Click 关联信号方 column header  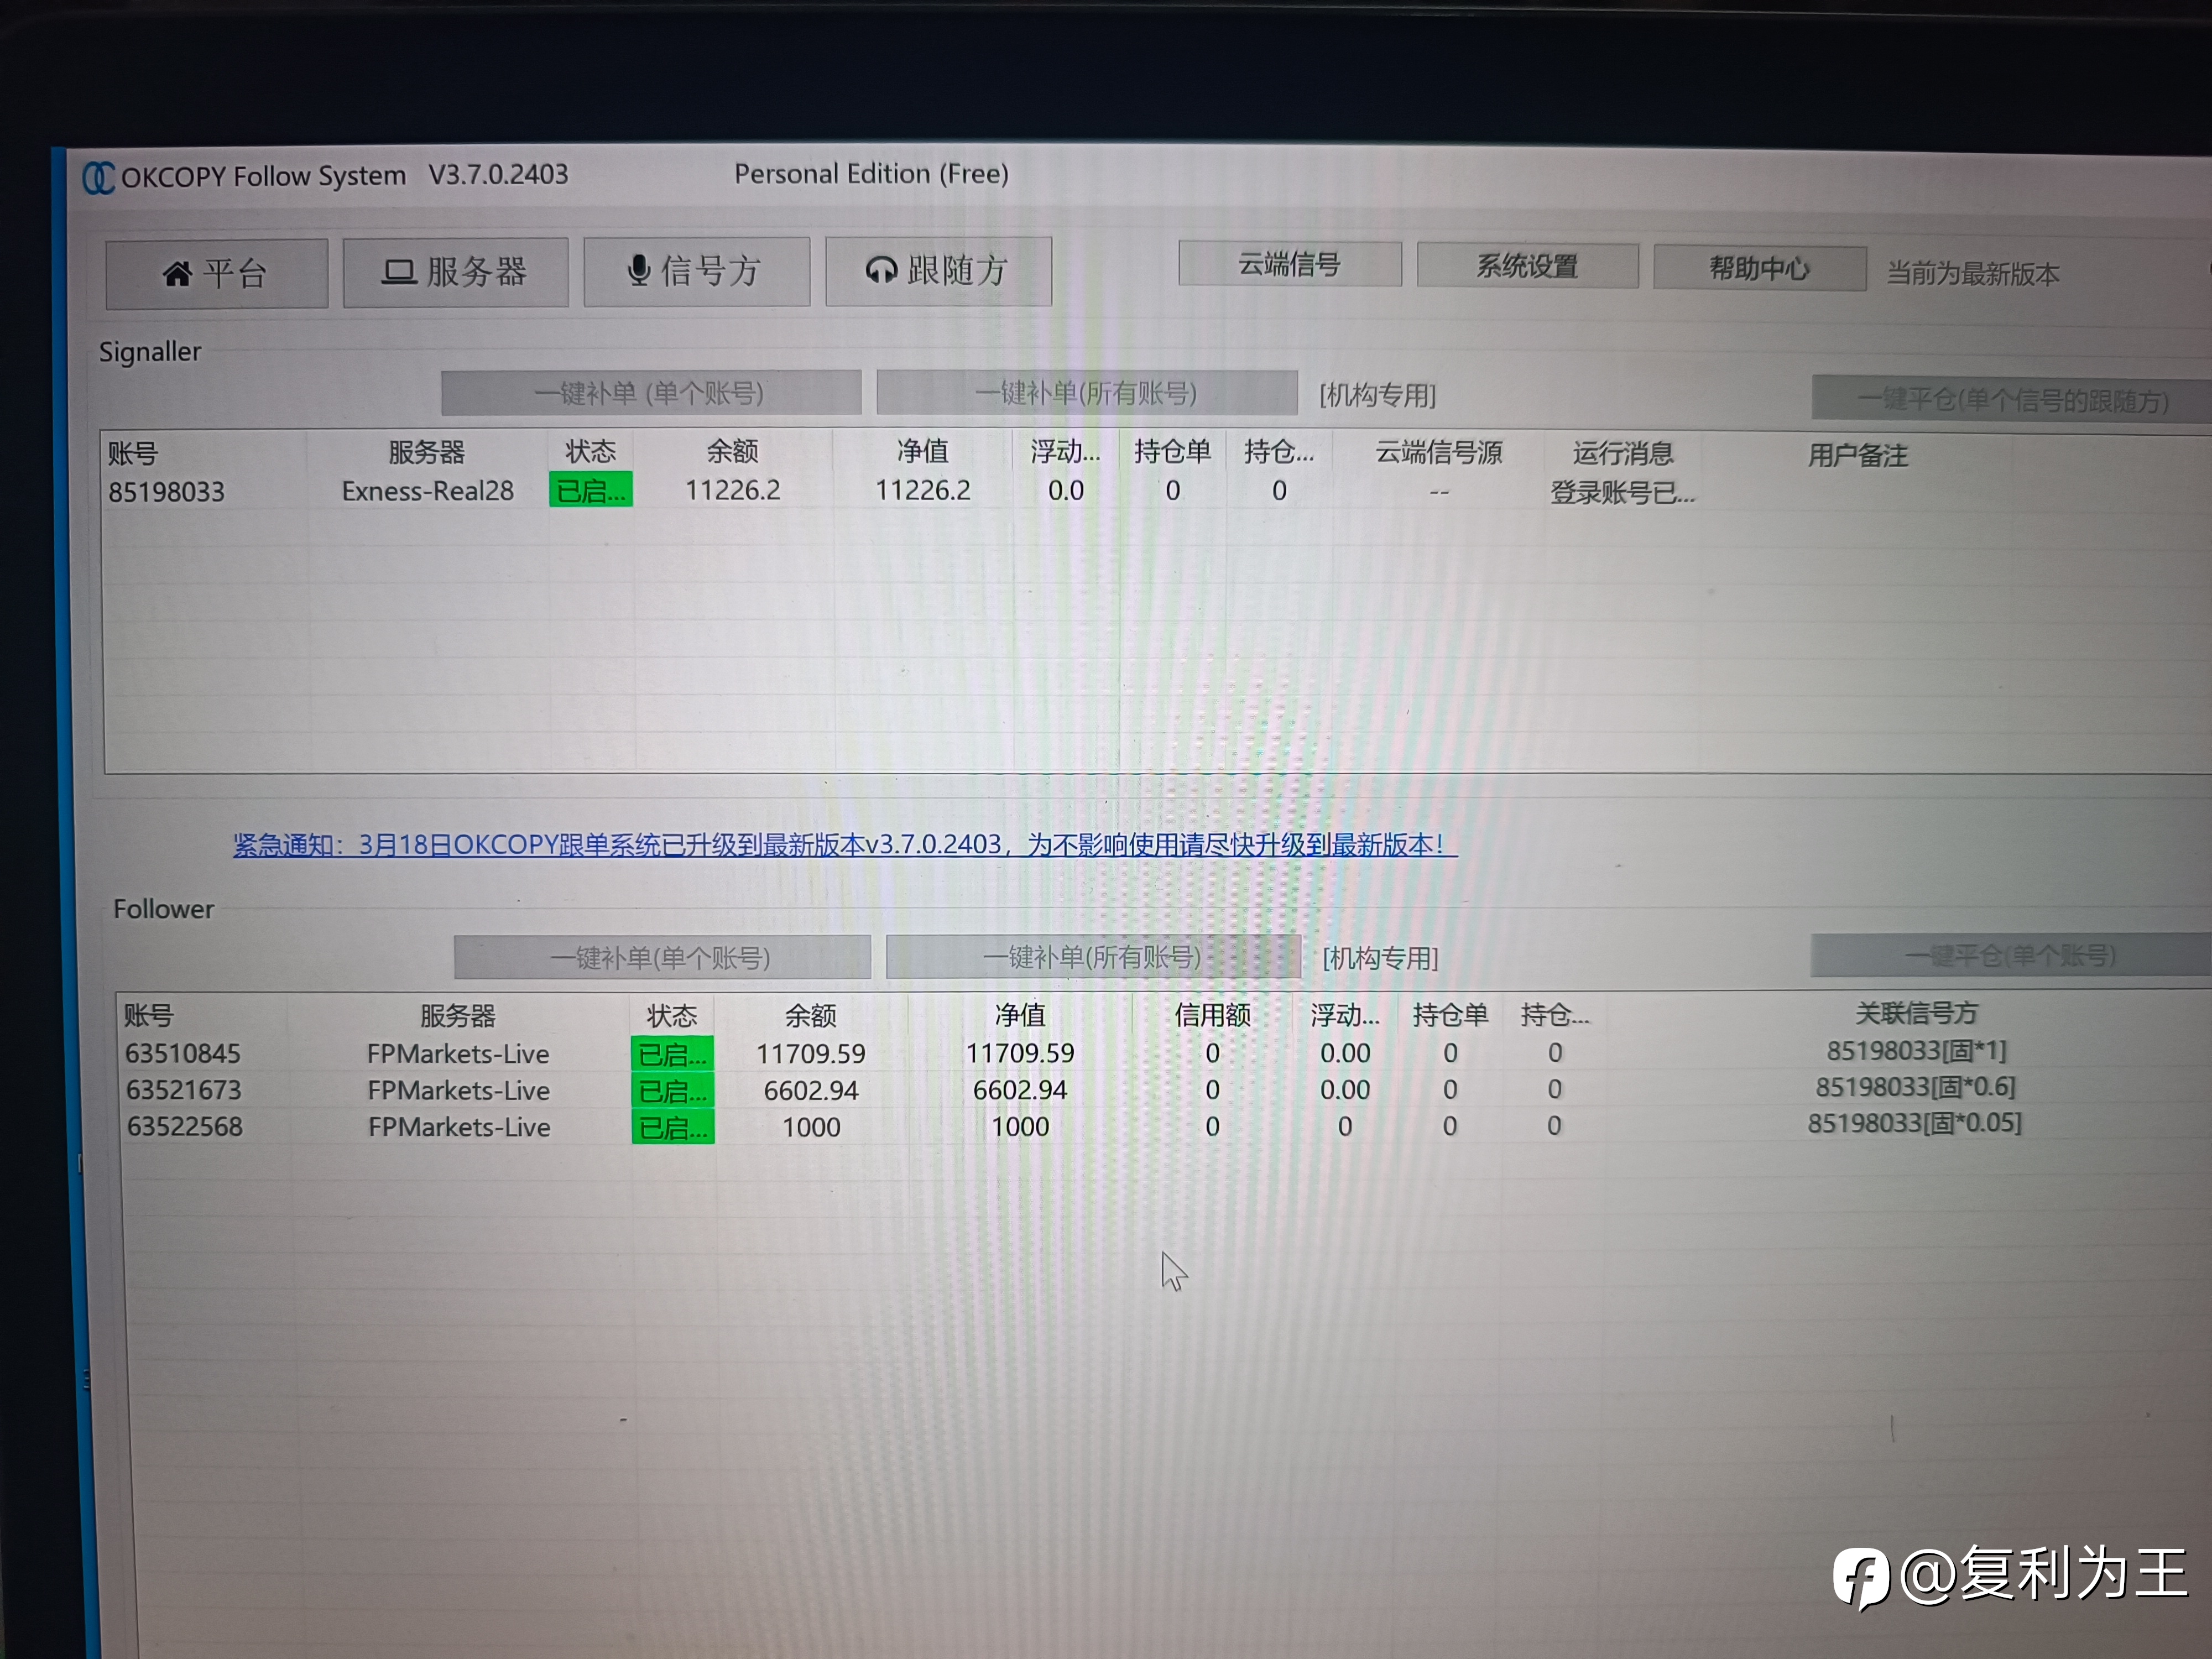pyautogui.click(x=1916, y=1013)
